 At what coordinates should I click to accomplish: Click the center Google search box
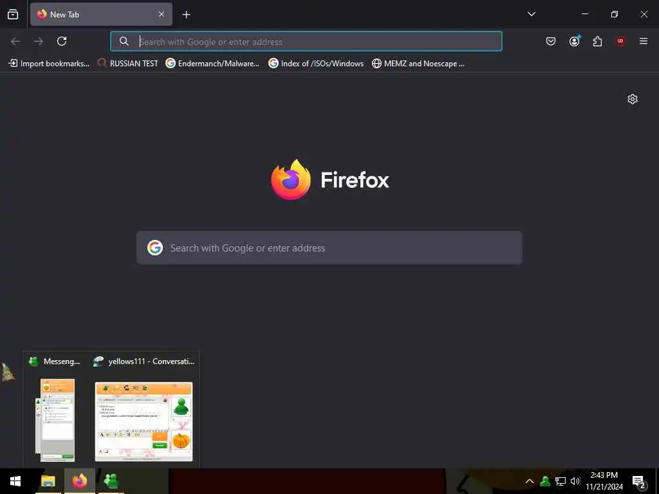tap(329, 248)
